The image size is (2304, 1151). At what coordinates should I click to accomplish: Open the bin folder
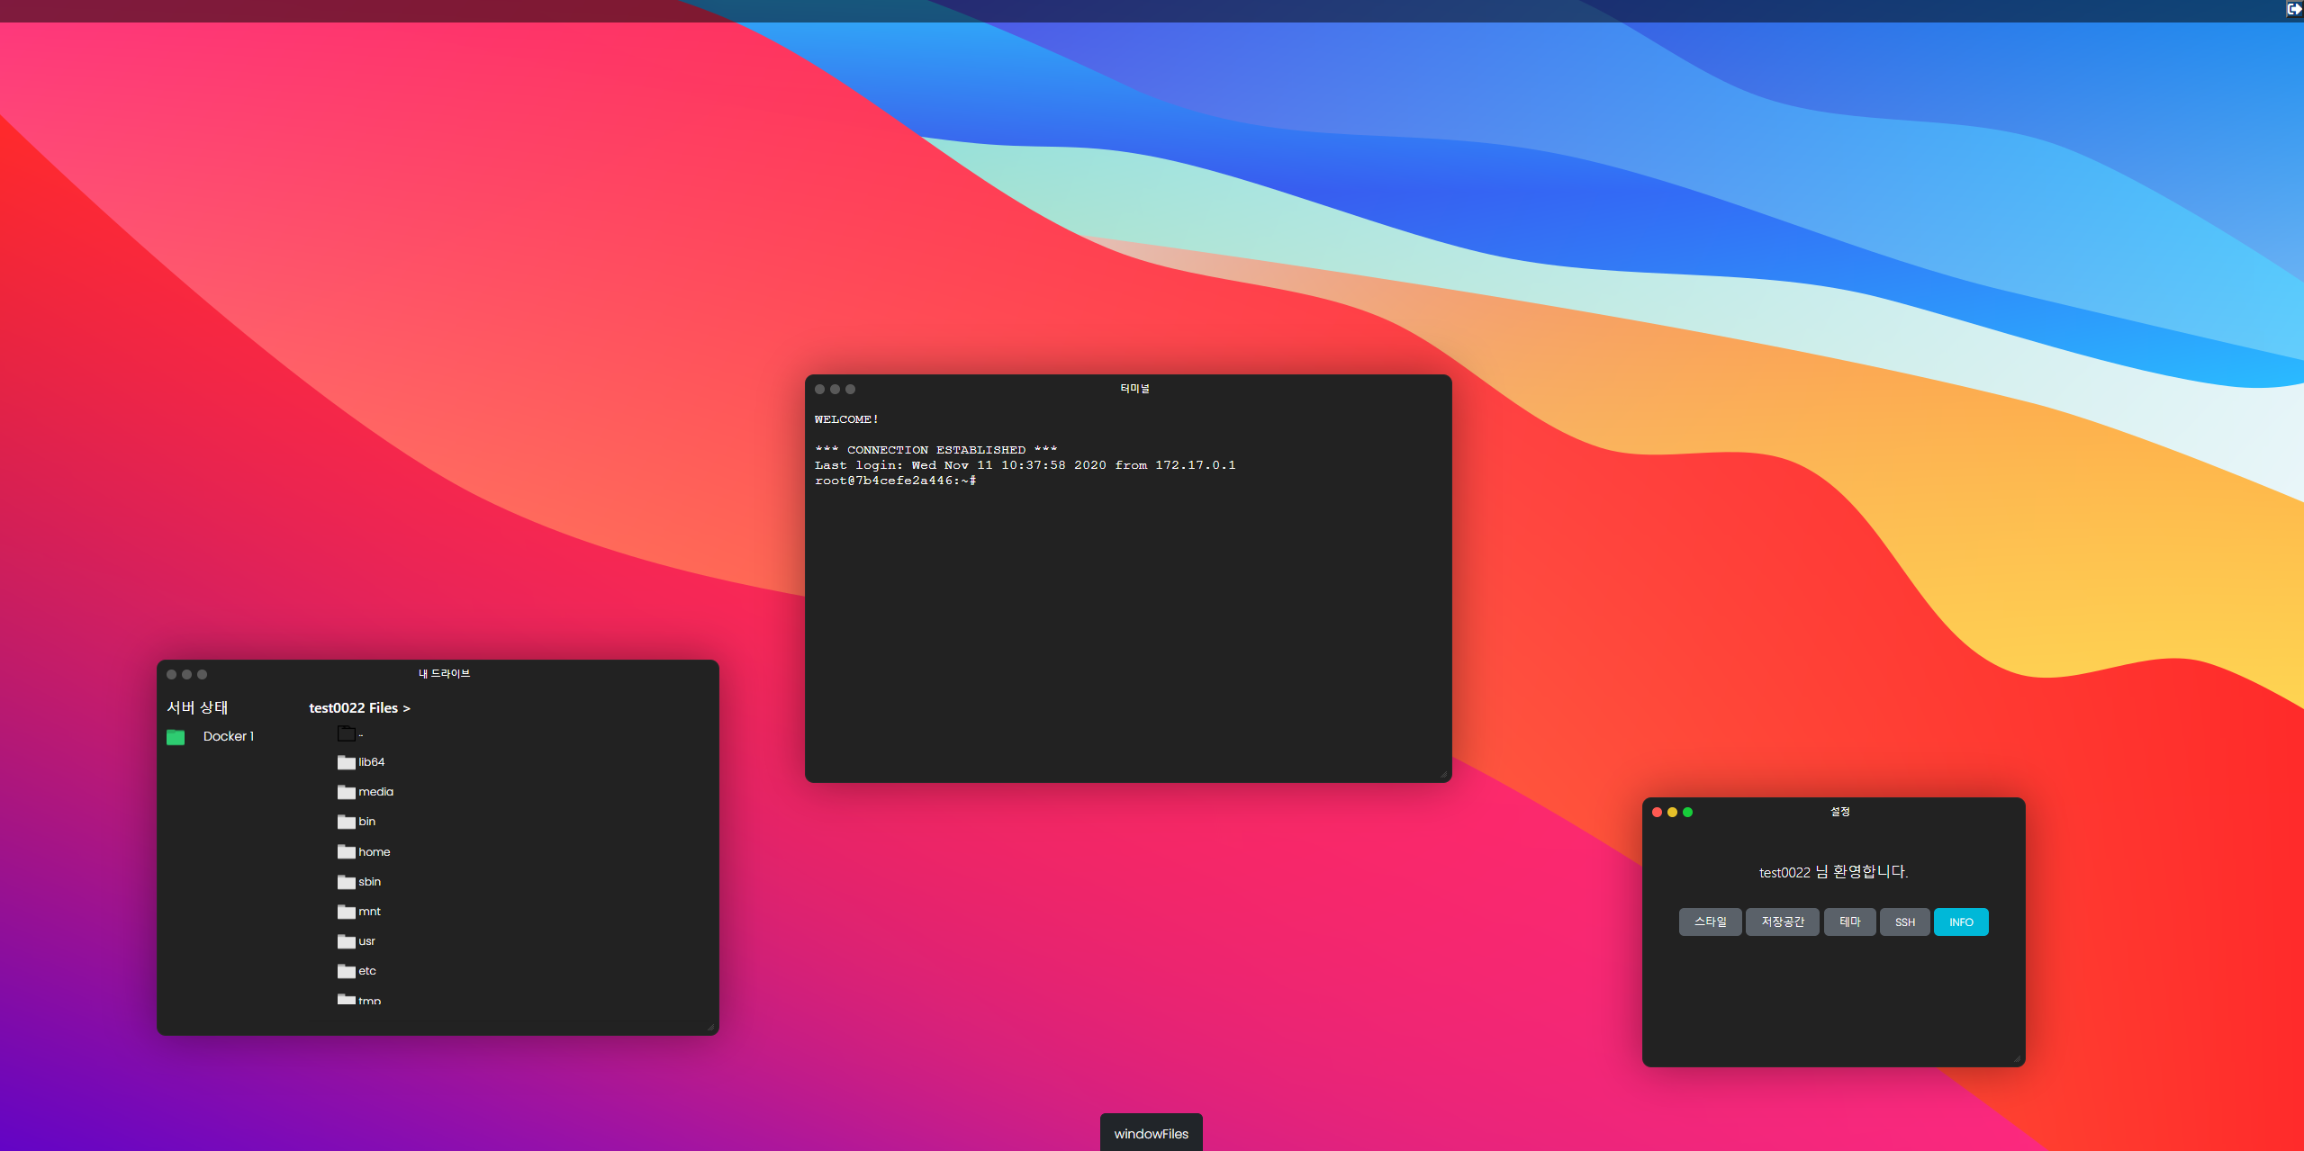tap(357, 822)
